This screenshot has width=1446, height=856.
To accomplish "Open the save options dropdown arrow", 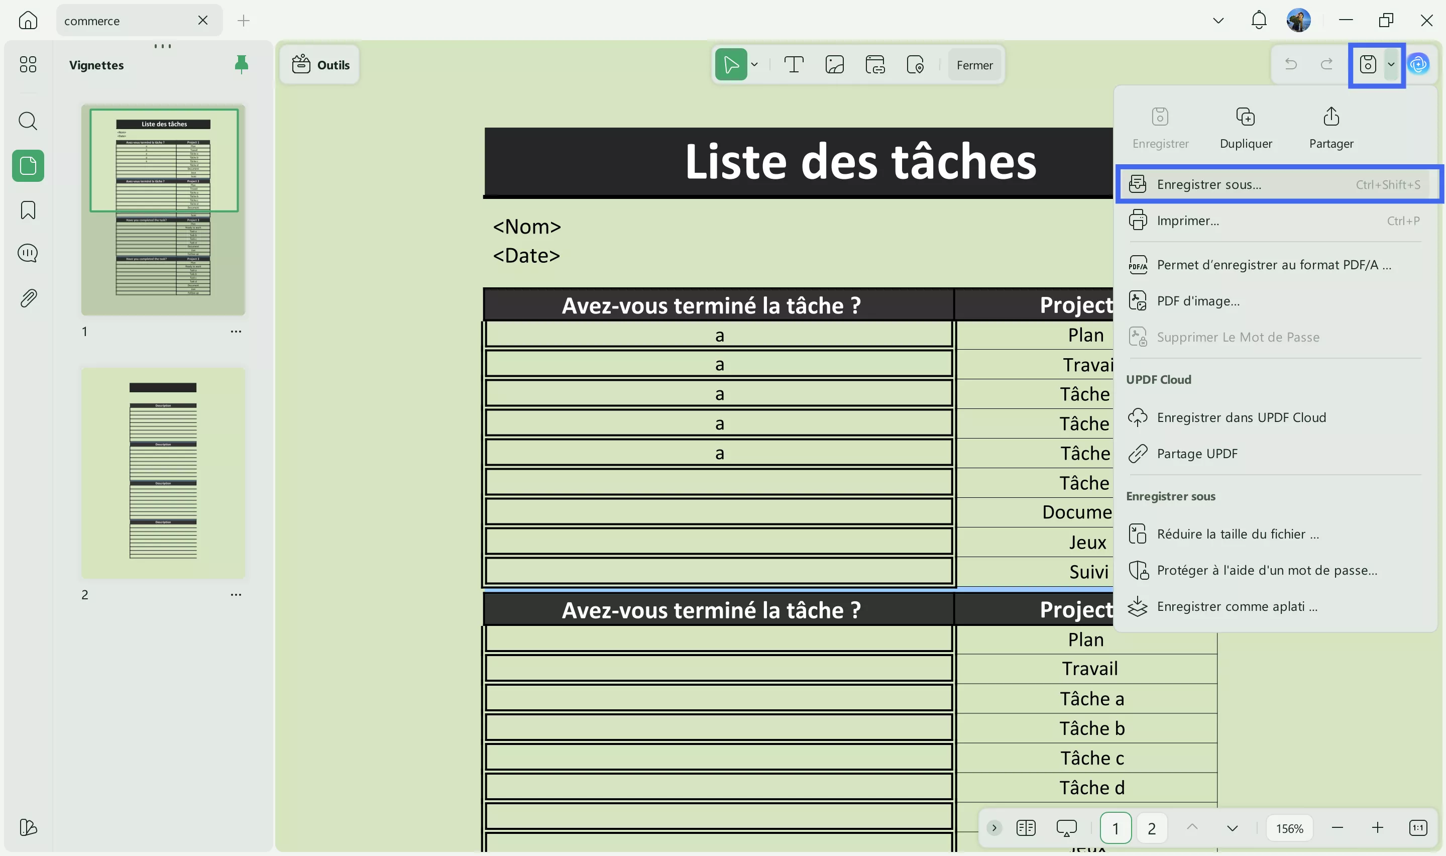I will [x=1392, y=65].
